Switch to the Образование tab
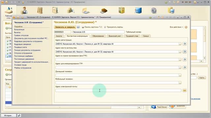The width and height of the screenshot is (211, 118). point(98,36)
